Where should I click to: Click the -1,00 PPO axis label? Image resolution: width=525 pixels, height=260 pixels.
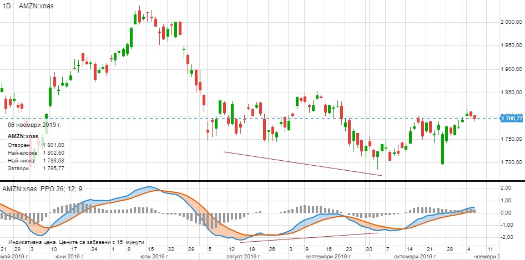tap(506, 225)
